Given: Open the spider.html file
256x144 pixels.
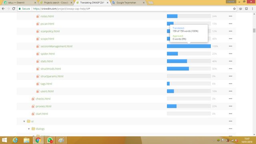Looking at the screenshot, I should tap(48, 54).
